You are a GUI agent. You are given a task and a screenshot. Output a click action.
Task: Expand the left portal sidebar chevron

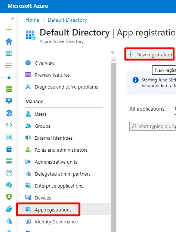[x=13, y=18]
